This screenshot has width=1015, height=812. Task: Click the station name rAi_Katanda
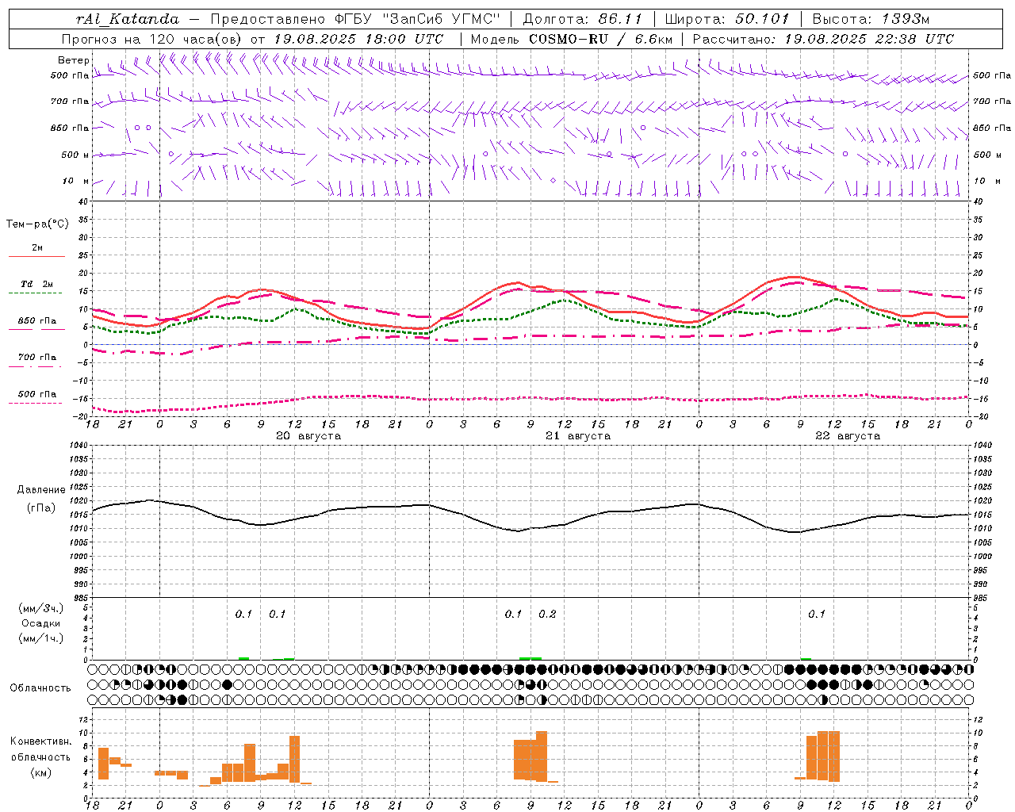click(x=128, y=19)
